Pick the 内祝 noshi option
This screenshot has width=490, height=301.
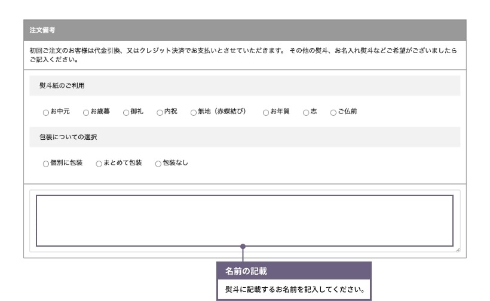[160, 112]
